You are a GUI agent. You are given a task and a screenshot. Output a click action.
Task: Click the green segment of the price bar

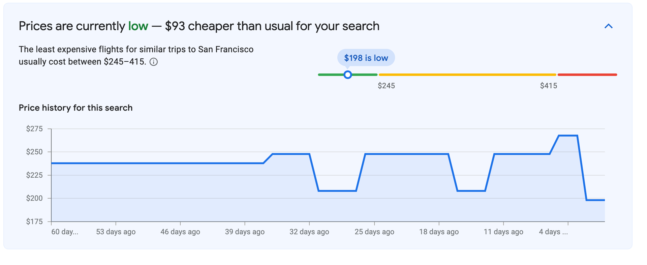click(332, 75)
